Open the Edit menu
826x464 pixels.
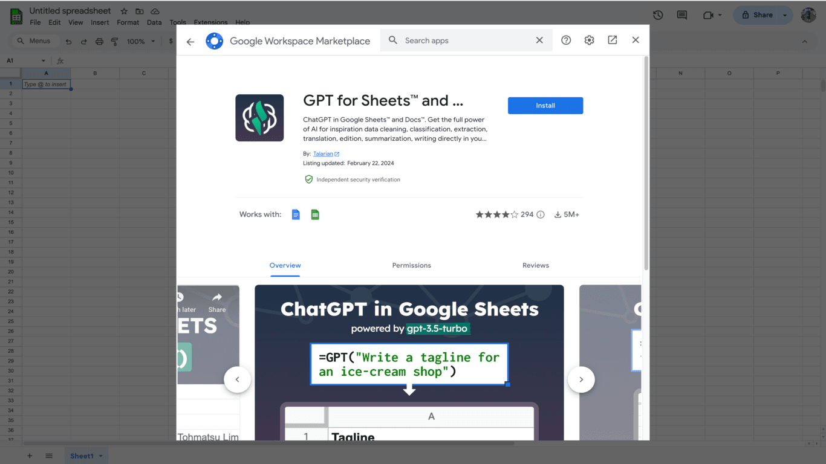pos(54,23)
